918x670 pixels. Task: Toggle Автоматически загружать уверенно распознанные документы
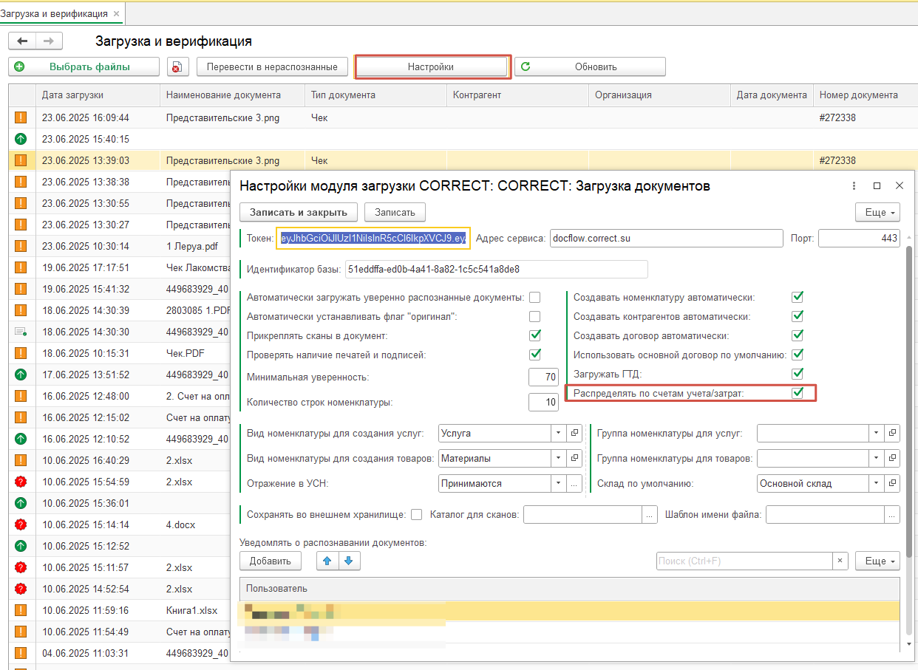535,297
